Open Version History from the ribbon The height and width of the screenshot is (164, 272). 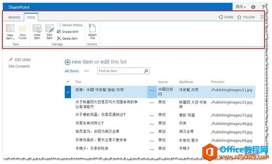70,25
